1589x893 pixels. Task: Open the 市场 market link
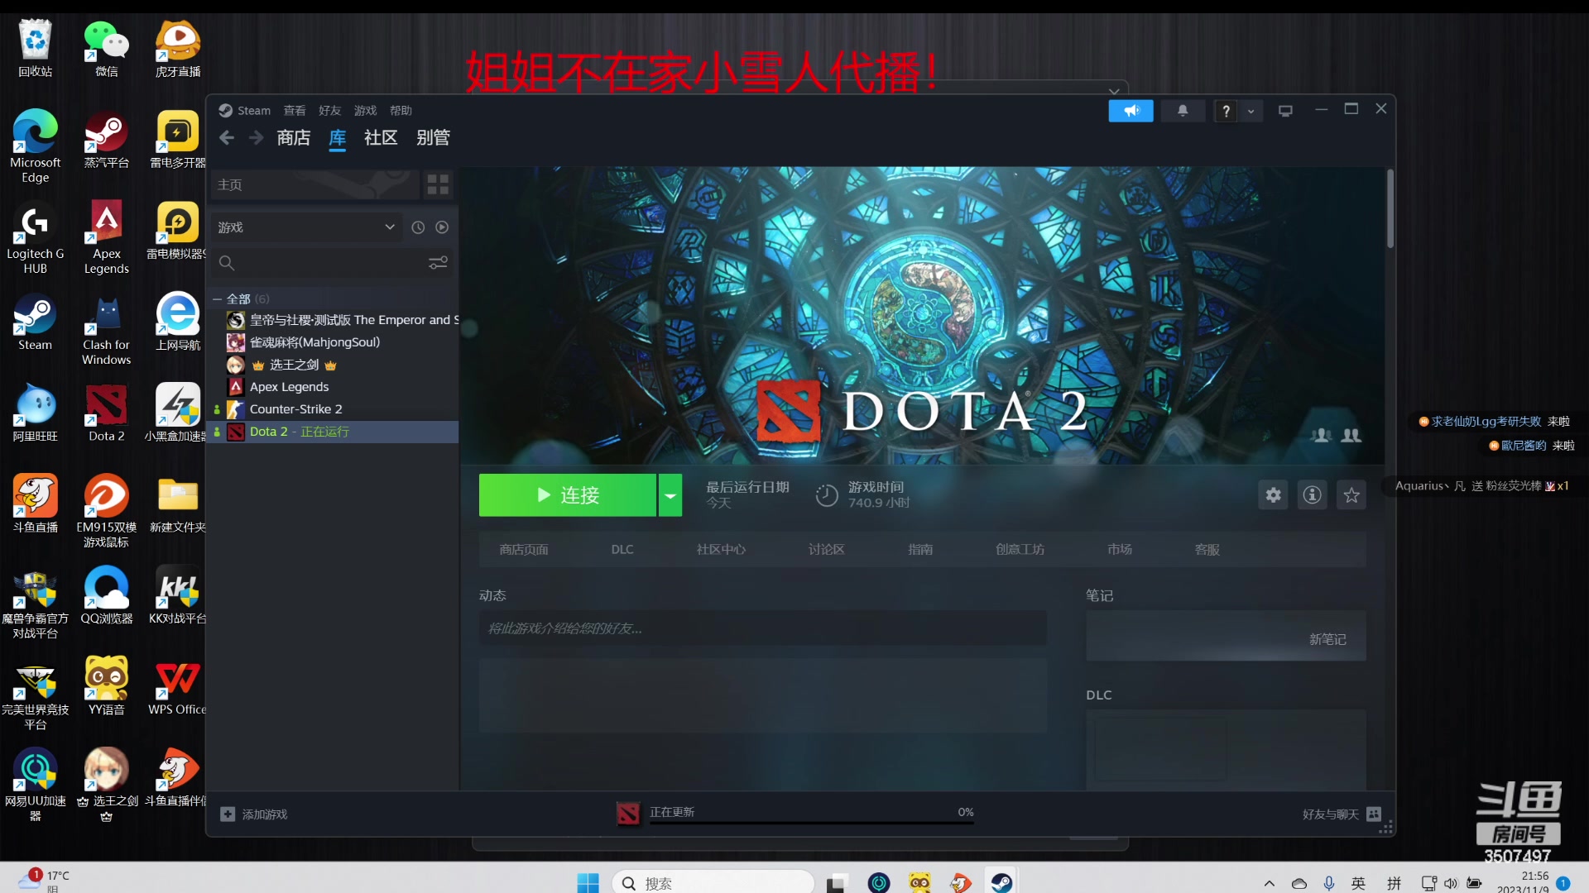coord(1120,550)
